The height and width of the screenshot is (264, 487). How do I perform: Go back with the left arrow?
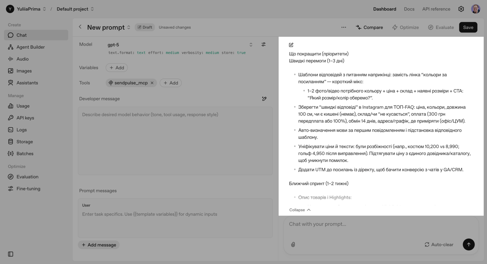click(80, 27)
